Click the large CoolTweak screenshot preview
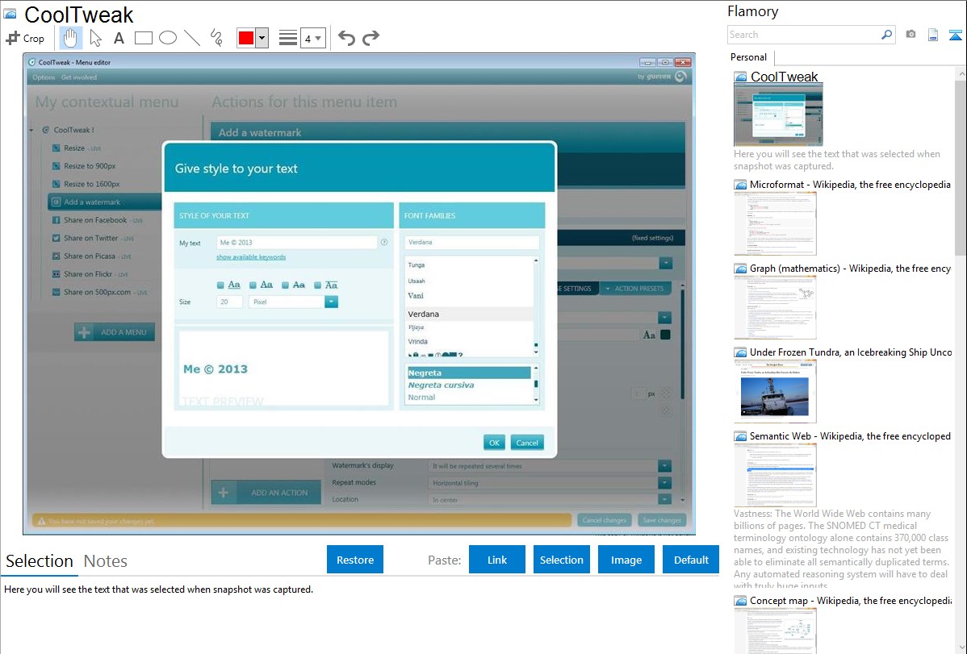This screenshot has width=967, height=654. point(359,294)
